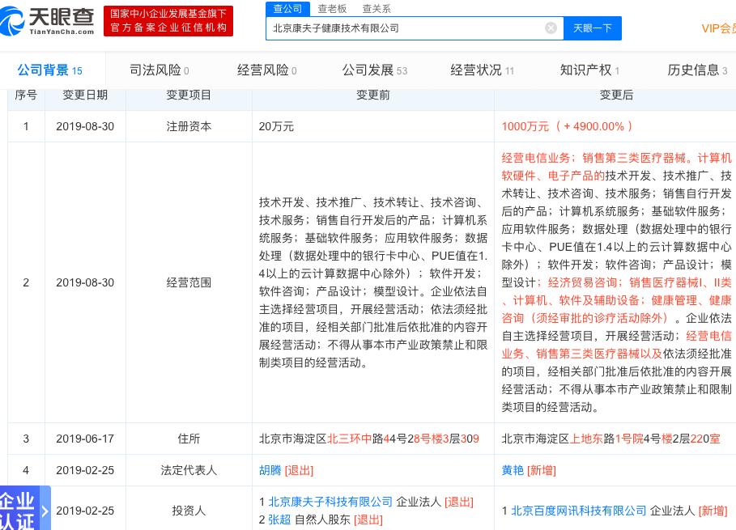The height and width of the screenshot is (530, 736).
Task: Click inside the company name search field
Action: (405, 28)
